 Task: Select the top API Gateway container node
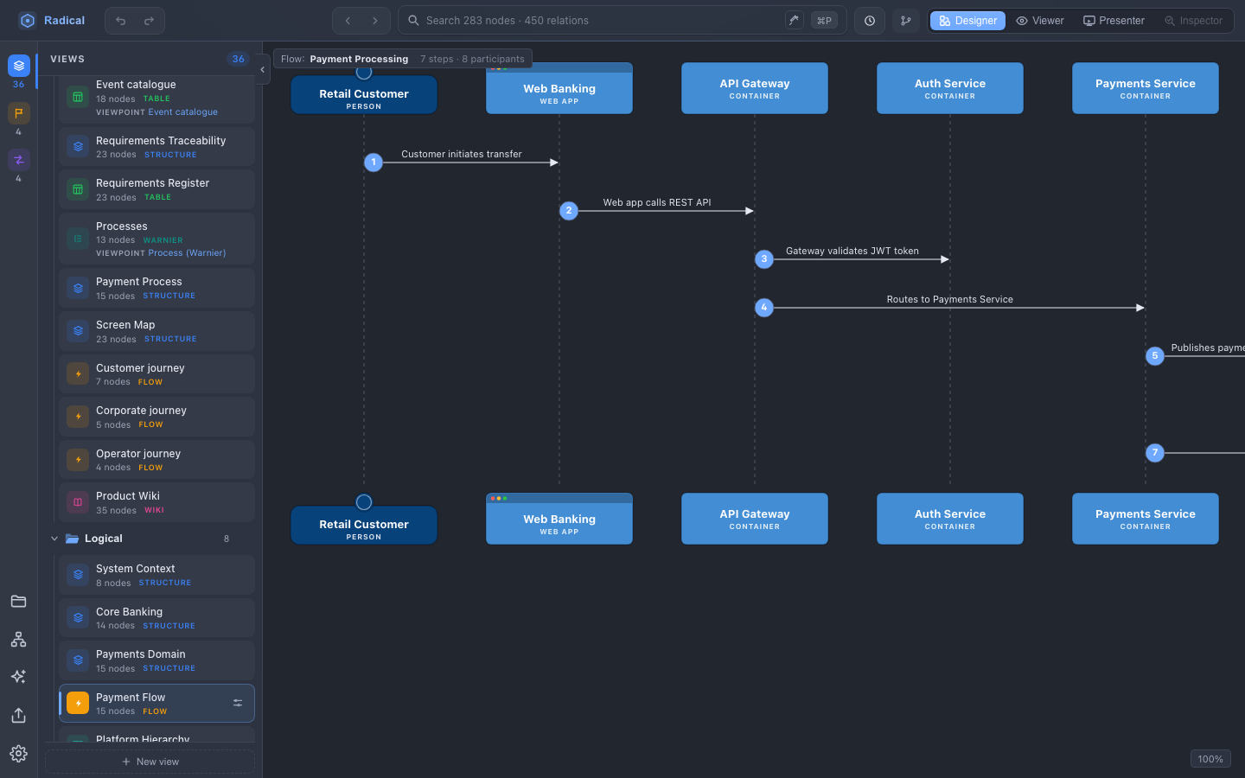click(755, 88)
